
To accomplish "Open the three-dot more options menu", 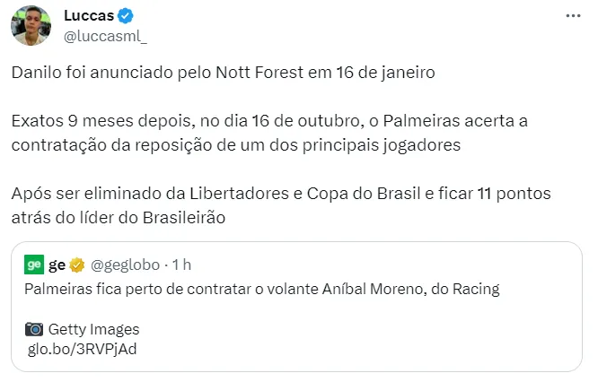I will click(x=573, y=15).
